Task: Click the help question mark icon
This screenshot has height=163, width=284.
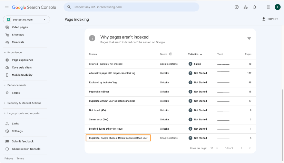Action: click(x=236, y=7)
